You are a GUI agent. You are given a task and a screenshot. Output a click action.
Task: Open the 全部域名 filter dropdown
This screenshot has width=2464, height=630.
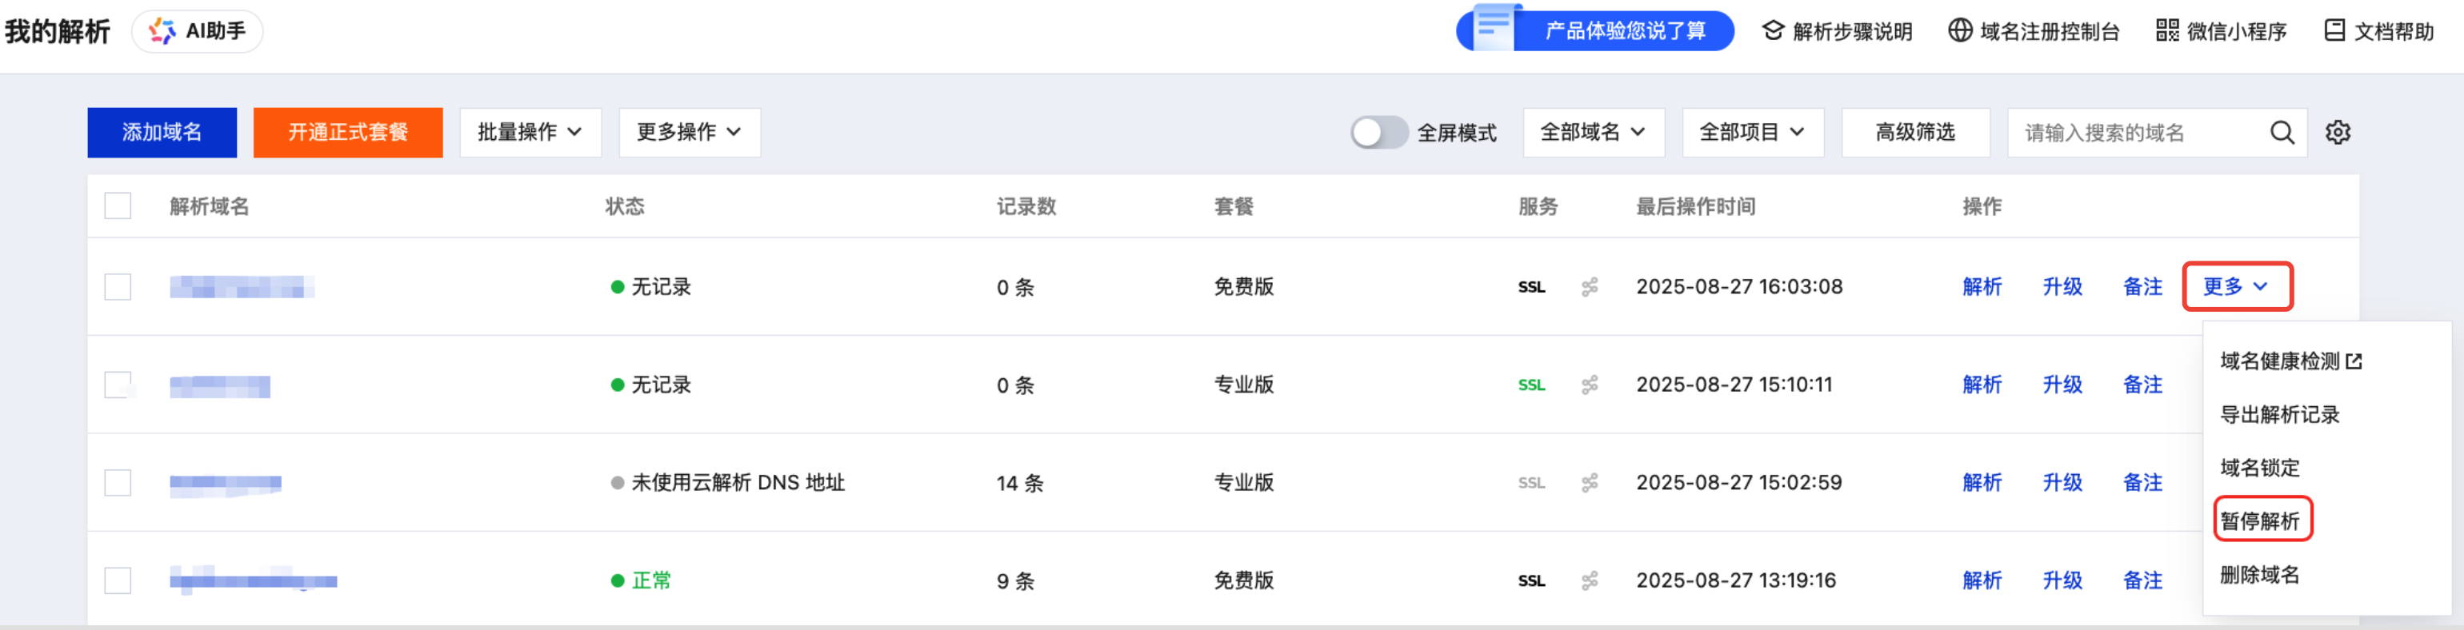click(1593, 132)
